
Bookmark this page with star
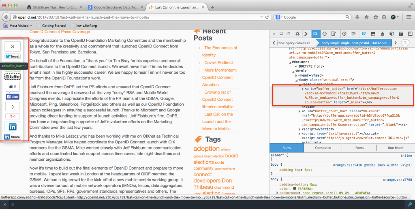click(376, 17)
